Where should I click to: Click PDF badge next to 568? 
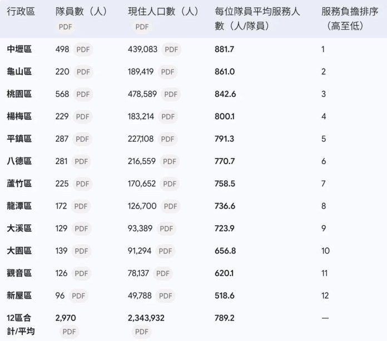83,94
